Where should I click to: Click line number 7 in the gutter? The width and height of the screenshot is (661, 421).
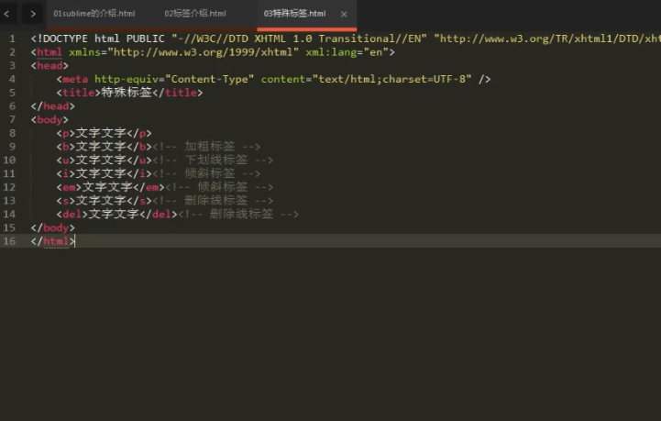[x=12, y=120]
